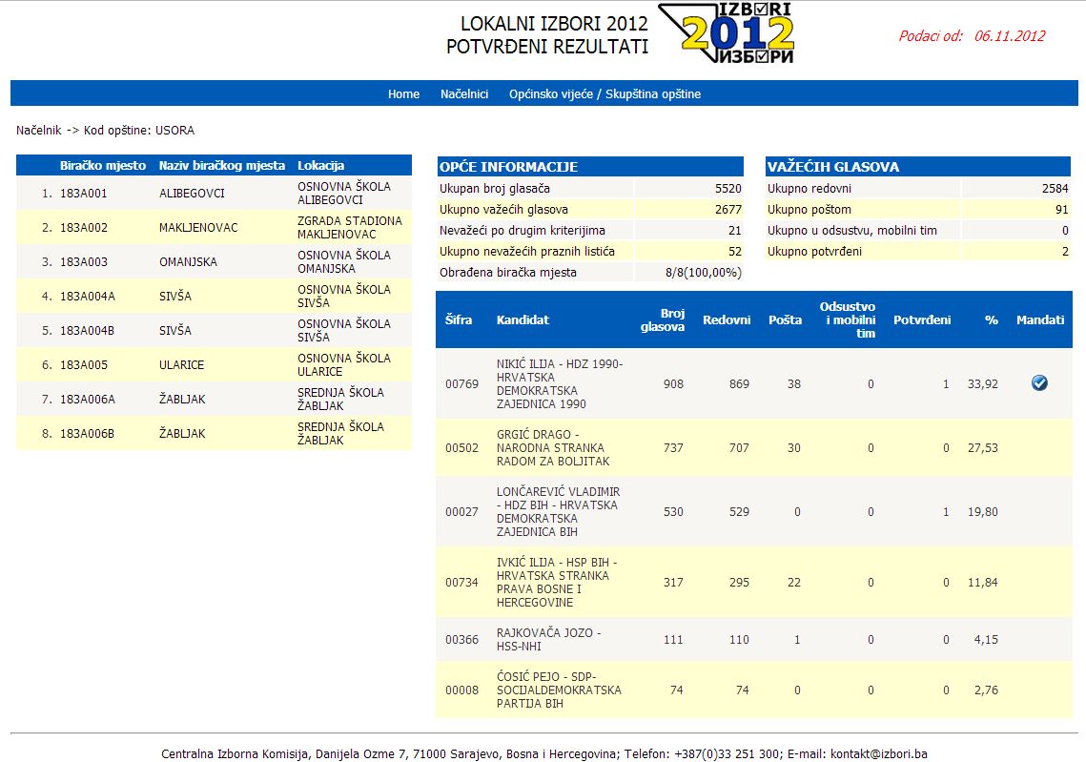
Task: Click the date 06.11.2012
Action: (1010, 36)
